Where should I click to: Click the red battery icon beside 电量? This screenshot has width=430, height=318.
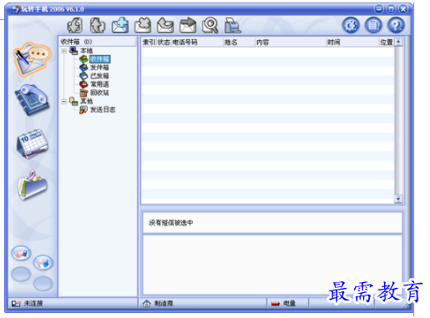pos(276,304)
